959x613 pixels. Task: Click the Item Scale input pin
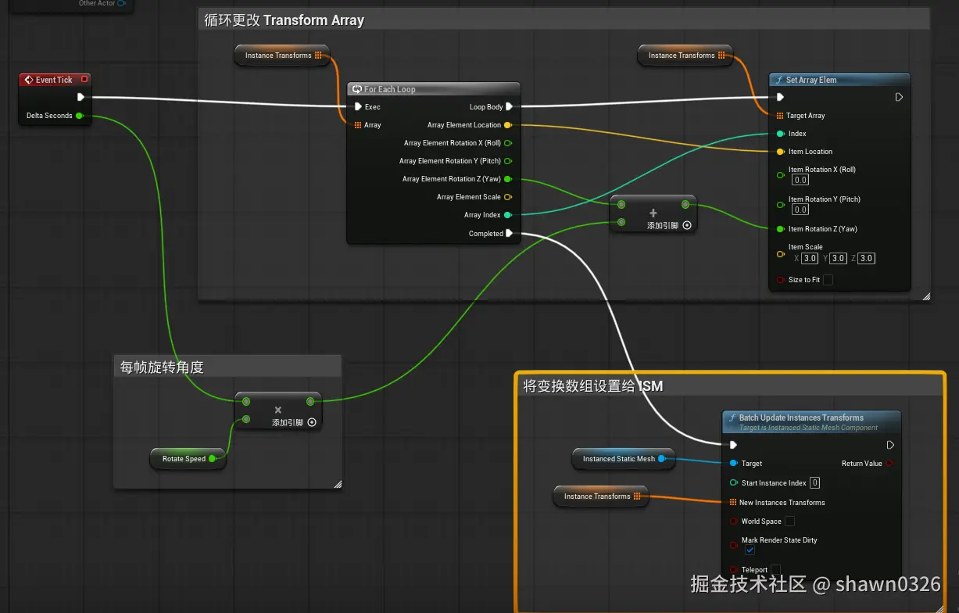pos(780,254)
